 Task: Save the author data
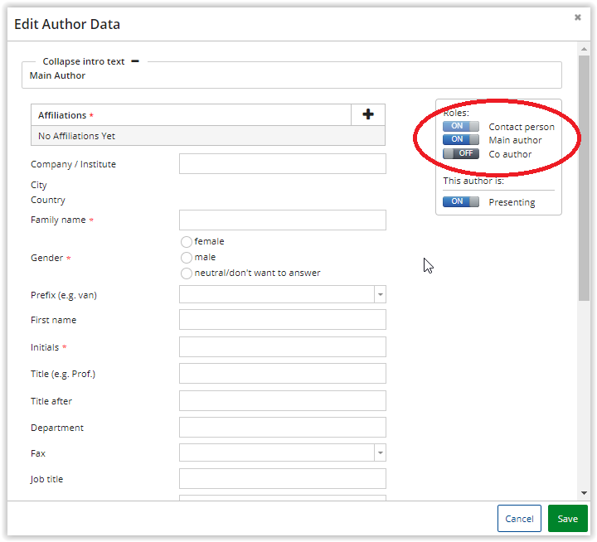coord(567,519)
